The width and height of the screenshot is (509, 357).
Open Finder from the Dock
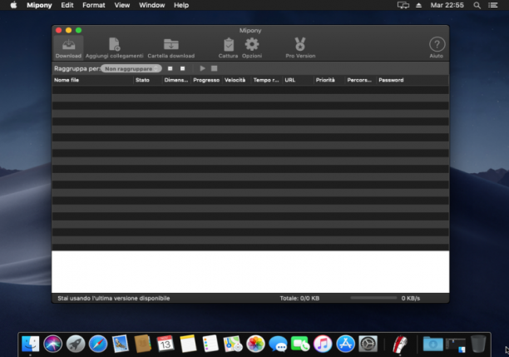31,344
